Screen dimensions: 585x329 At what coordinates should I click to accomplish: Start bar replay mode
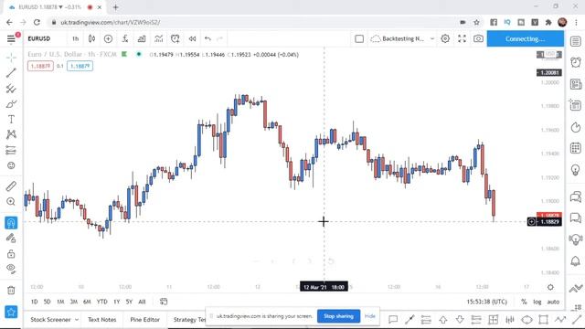coord(192,38)
